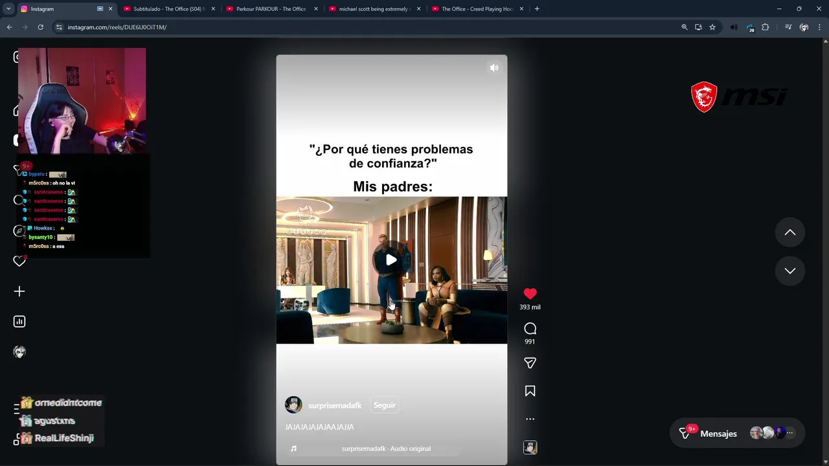Open surprisemadafk's profile picture
This screenshot has width=829, height=466.
click(x=293, y=405)
